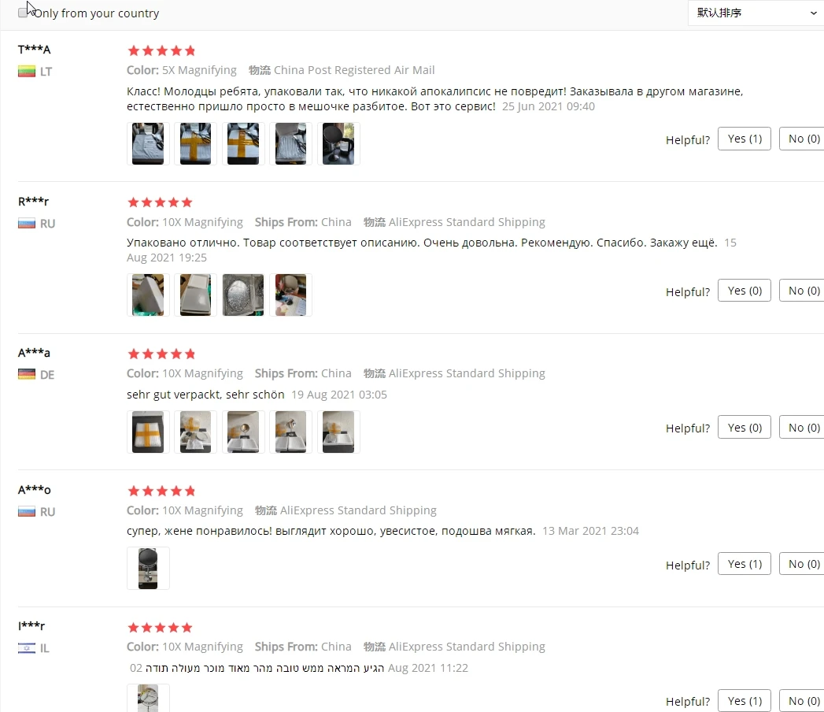Open the single photo in A***o's review
This screenshot has height=712, width=824.
[x=148, y=568]
